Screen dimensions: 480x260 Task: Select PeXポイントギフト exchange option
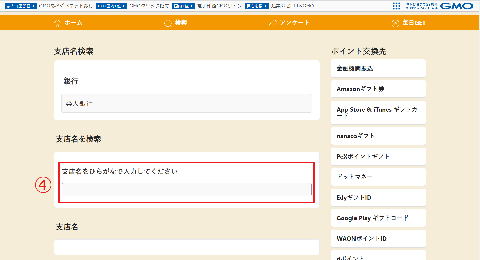(378, 156)
